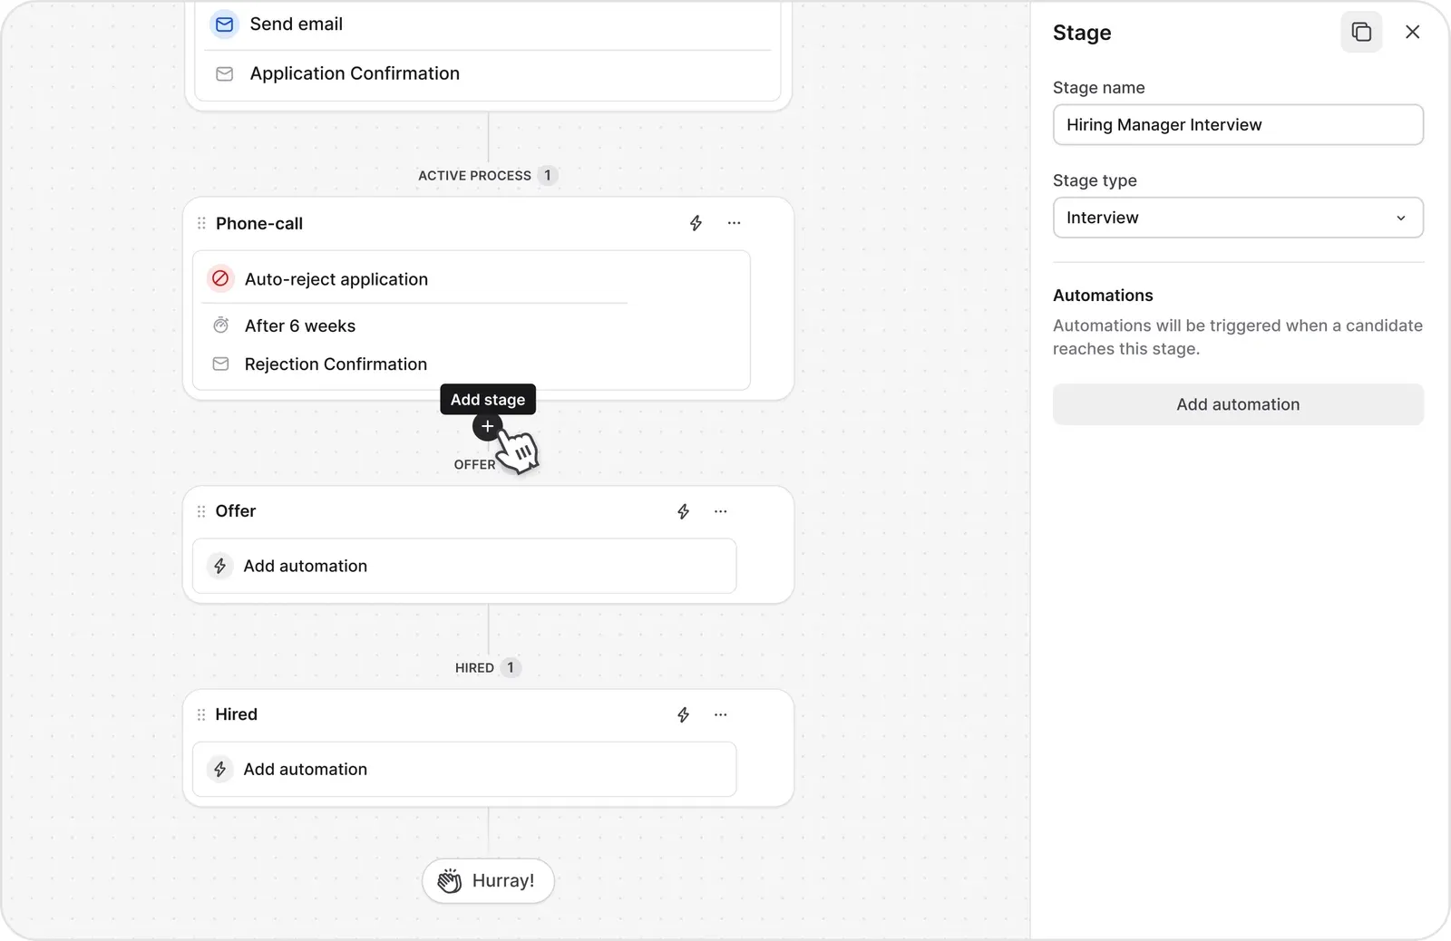This screenshot has height=941, width=1451.
Task: Open the three-dot menu on Offer stage
Action: (x=720, y=511)
